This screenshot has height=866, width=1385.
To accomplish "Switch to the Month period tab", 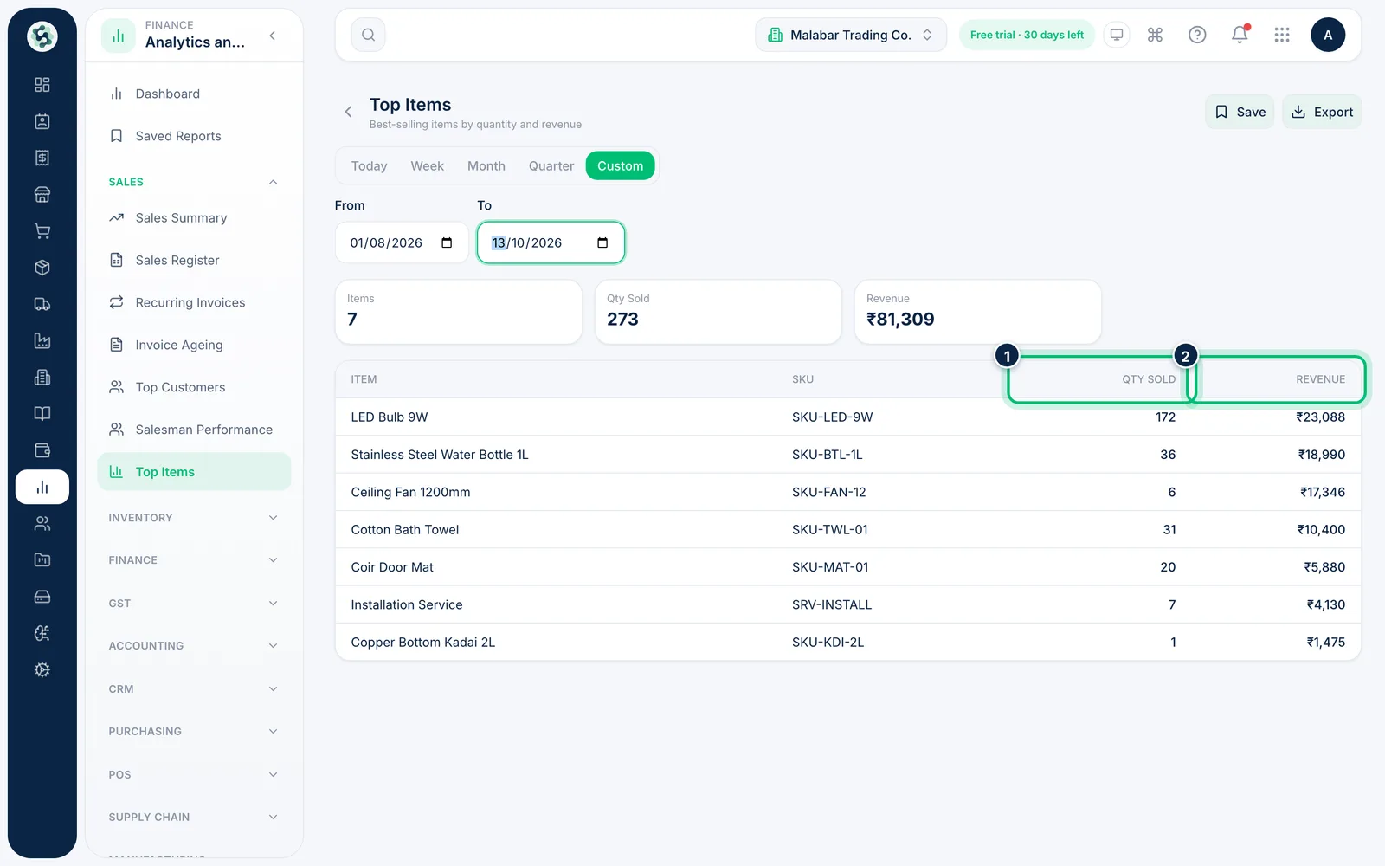I will [486, 166].
